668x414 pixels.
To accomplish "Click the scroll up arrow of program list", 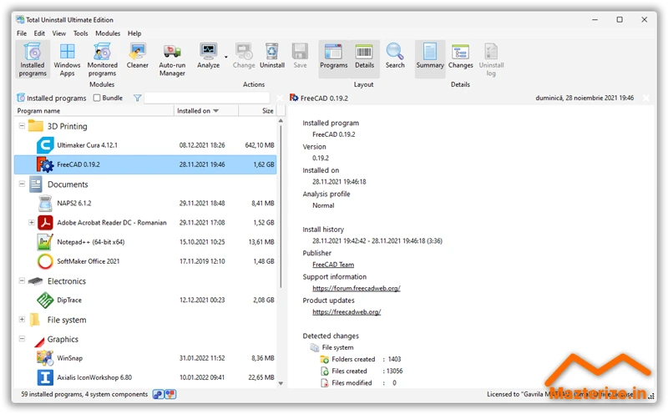I will (x=281, y=121).
